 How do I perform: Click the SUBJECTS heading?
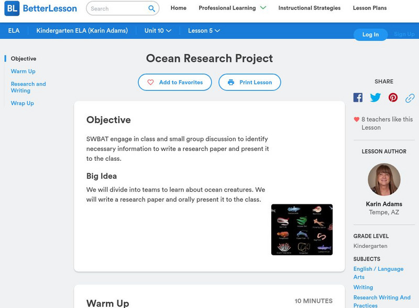(367, 259)
